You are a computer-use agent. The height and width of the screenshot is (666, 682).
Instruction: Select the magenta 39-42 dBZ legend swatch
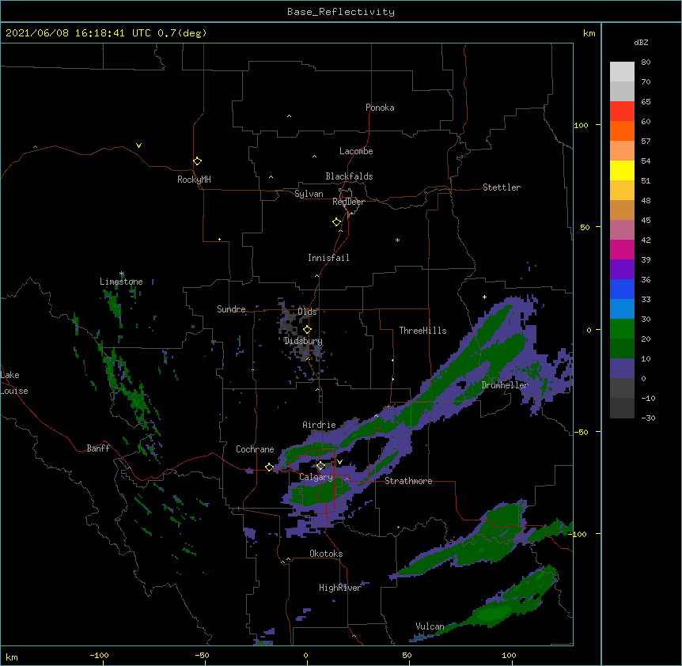pyautogui.click(x=622, y=249)
